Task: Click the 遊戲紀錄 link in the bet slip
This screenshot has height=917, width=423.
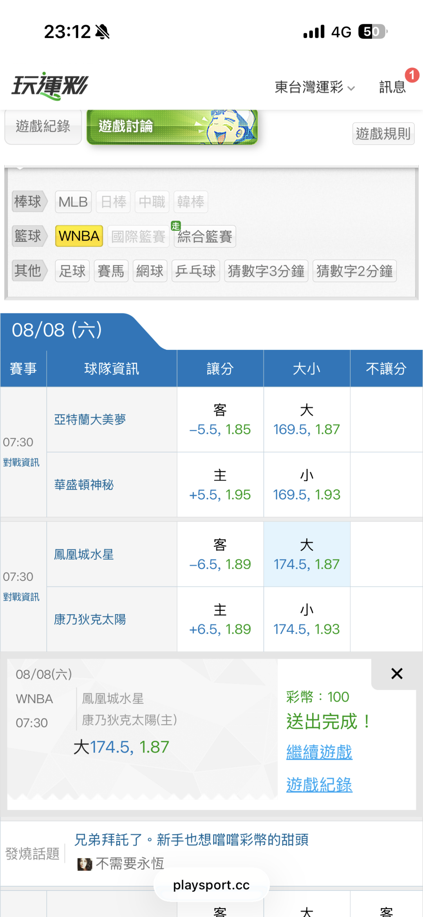Action: click(x=319, y=784)
